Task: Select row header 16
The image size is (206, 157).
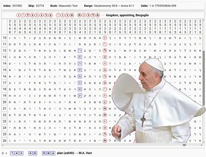Action: tap(5, 76)
